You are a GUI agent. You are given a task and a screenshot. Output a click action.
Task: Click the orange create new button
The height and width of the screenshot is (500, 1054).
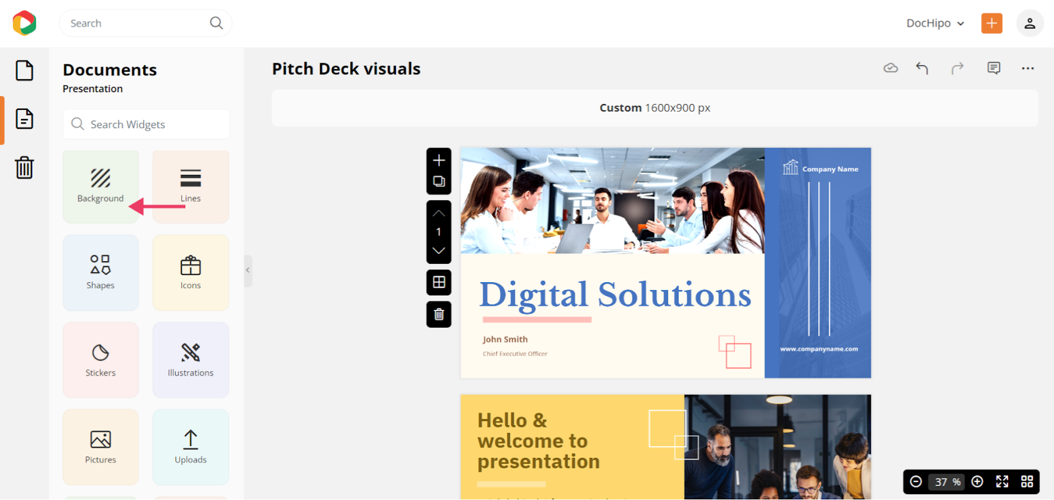tap(991, 24)
